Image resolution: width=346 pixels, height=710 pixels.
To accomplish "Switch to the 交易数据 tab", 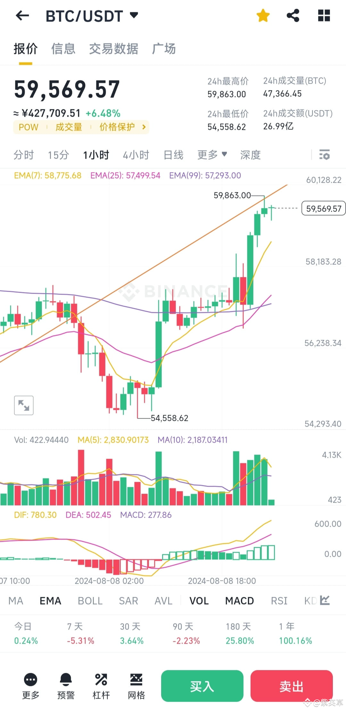I will click(114, 49).
